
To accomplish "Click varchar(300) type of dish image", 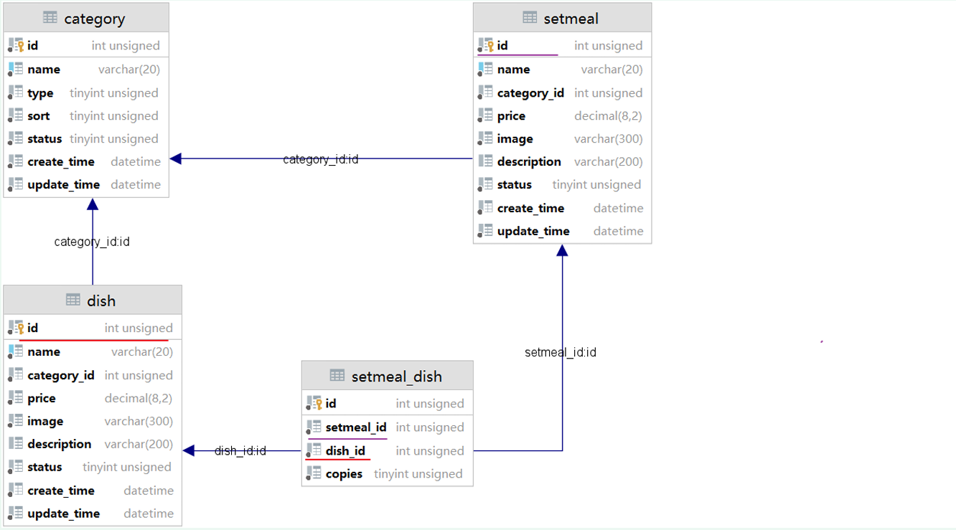I will coord(139,422).
